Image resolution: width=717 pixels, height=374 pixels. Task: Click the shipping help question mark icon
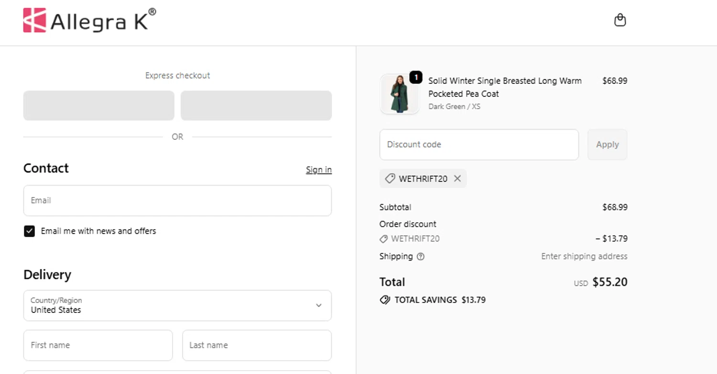(420, 257)
